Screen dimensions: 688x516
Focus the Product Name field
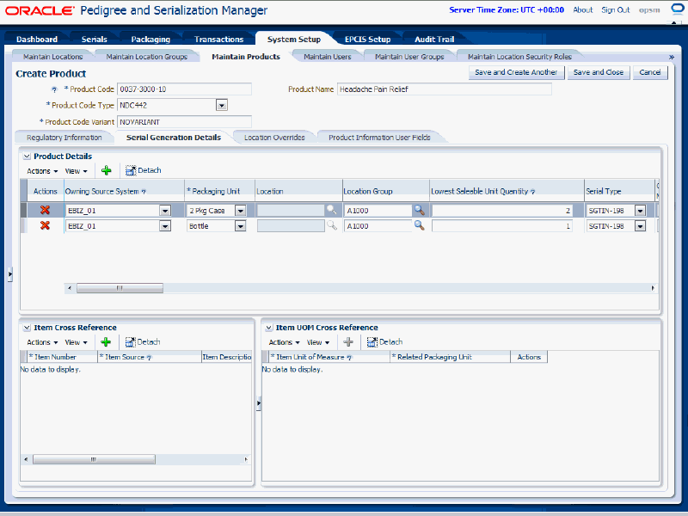click(444, 89)
